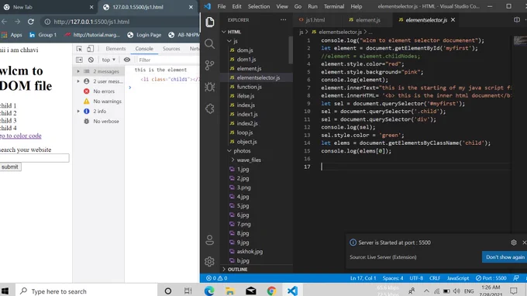Image resolution: width=527 pixels, height=296 pixels.
Task: Reload the page in Chrome
Action: coord(30,22)
